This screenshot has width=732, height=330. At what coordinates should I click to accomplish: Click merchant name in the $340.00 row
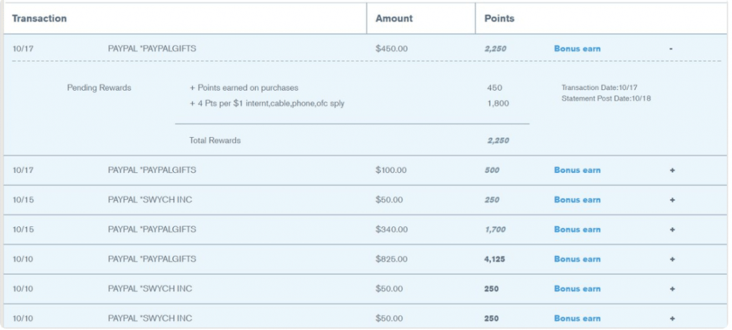click(x=152, y=230)
